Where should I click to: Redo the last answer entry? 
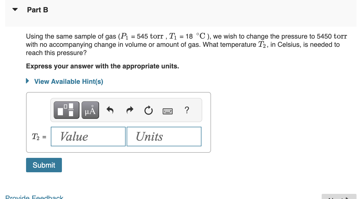click(129, 110)
